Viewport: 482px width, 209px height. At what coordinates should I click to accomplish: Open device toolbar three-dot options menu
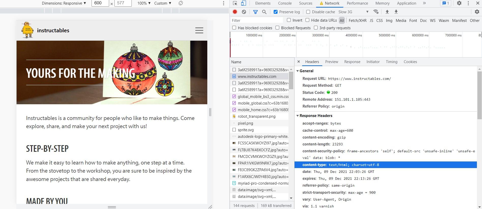[x=224, y=3]
